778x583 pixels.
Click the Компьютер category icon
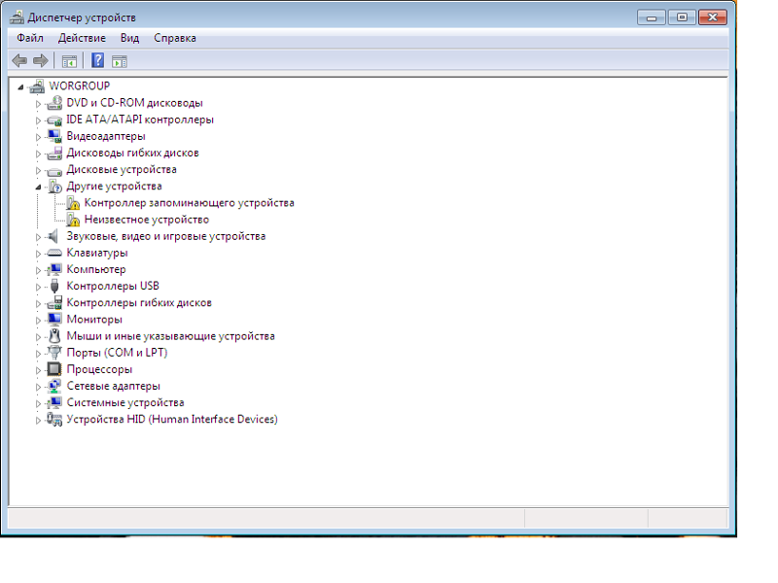point(54,270)
